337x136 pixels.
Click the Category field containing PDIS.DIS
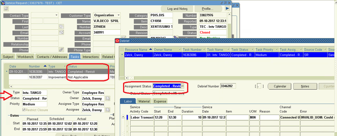tap(161, 15)
